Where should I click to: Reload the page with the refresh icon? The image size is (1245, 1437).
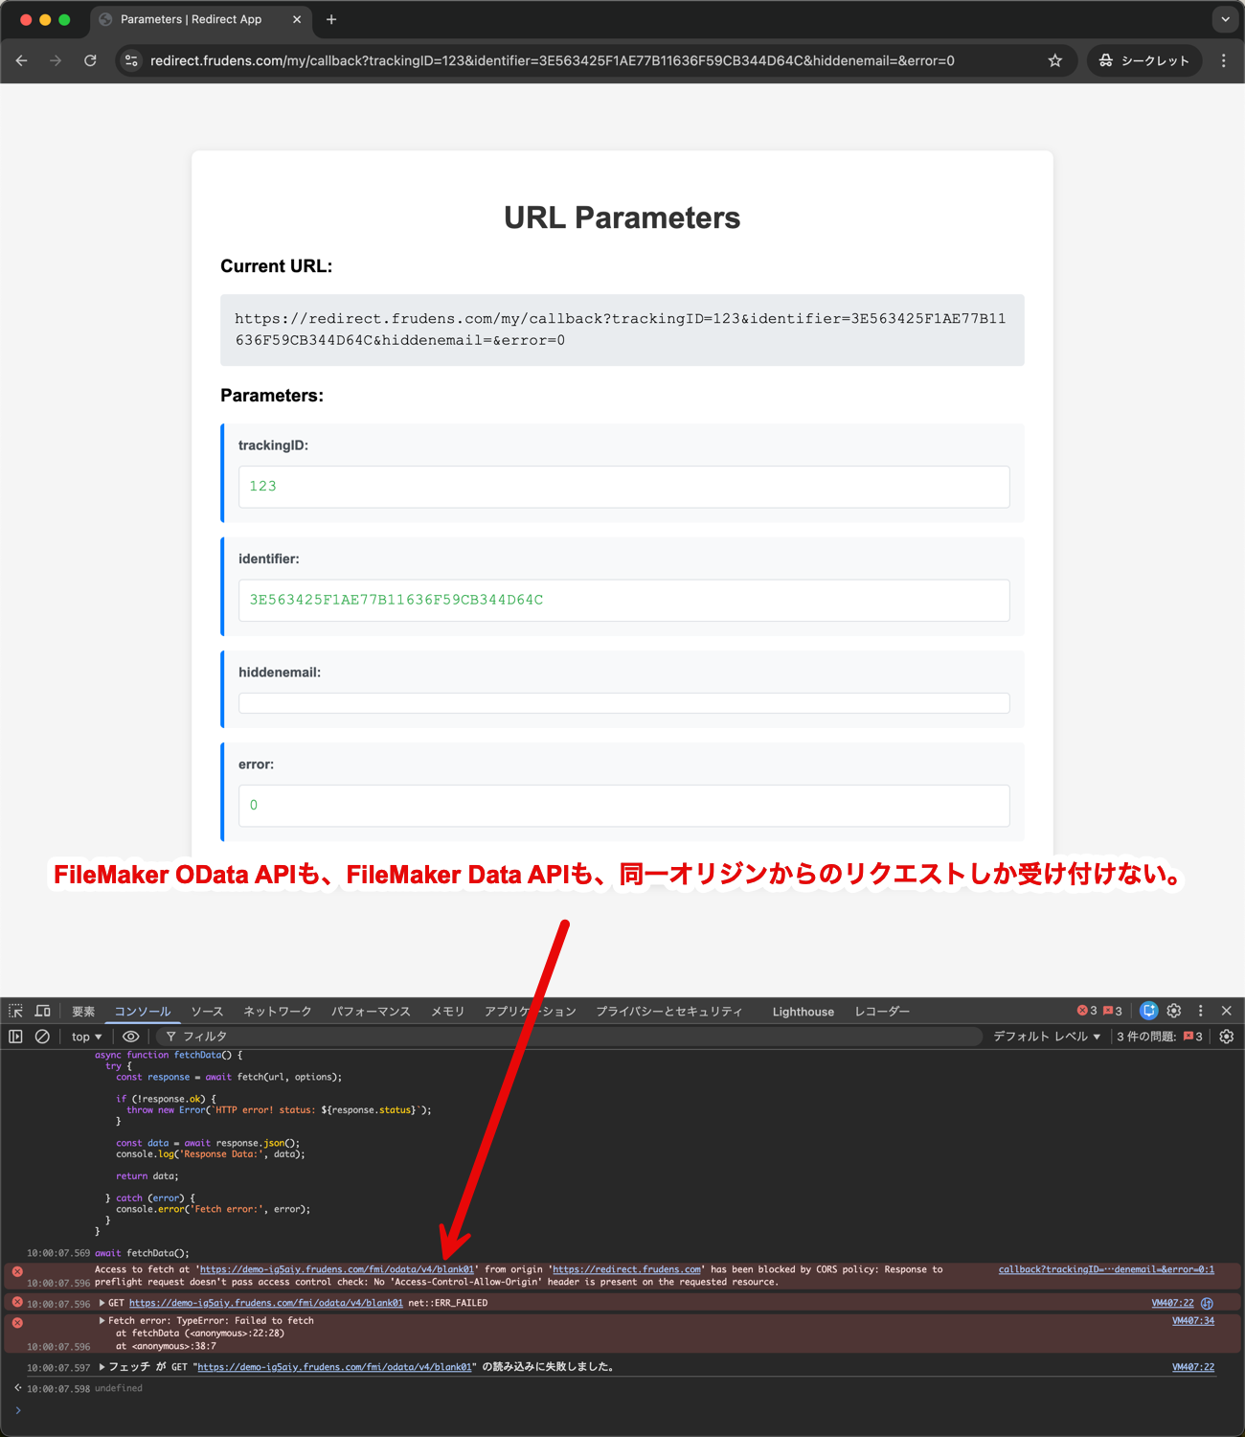(90, 60)
